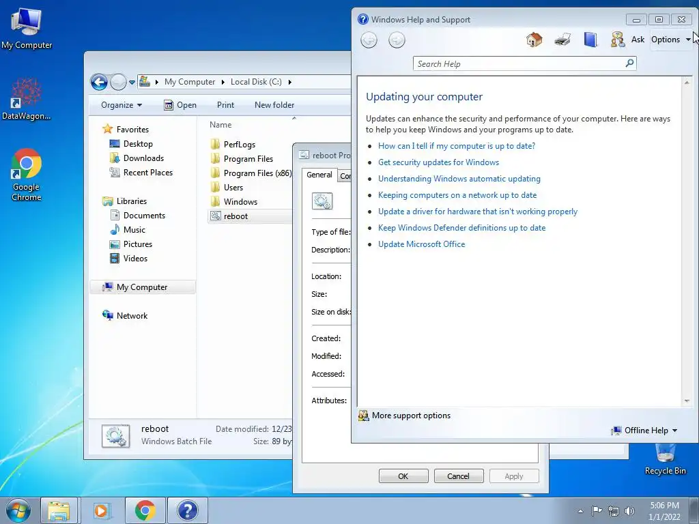Select the Program Files (x86) folder

pos(257,173)
